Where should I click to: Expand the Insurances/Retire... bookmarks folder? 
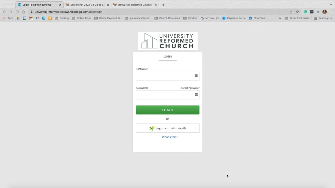pos(138,18)
